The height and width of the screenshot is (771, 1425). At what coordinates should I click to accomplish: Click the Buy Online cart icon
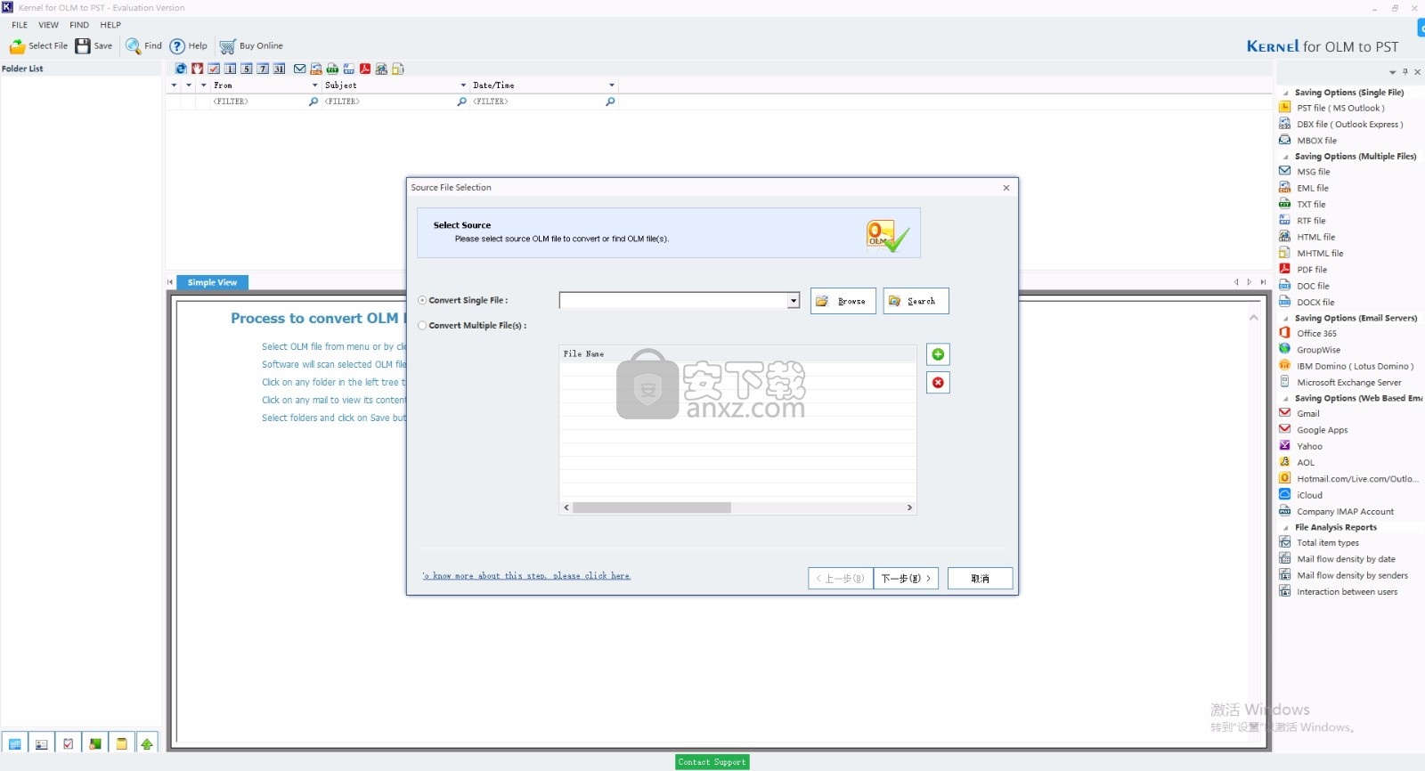tap(228, 46)
